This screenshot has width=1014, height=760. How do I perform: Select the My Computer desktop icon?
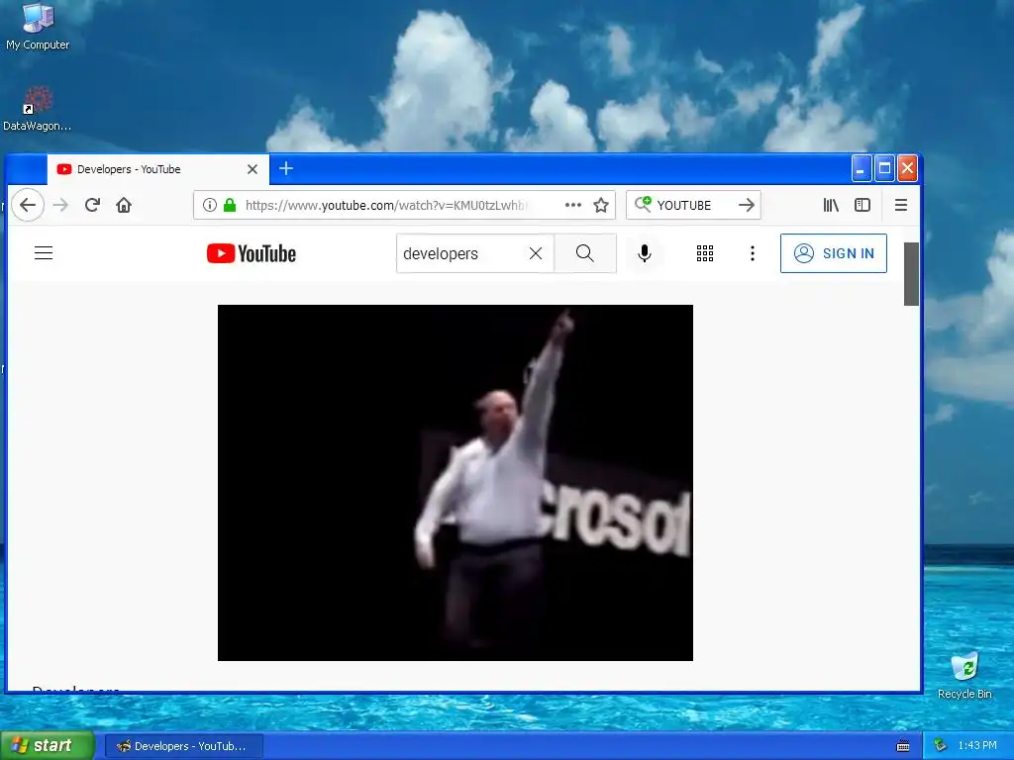click(x=38, y=26)
